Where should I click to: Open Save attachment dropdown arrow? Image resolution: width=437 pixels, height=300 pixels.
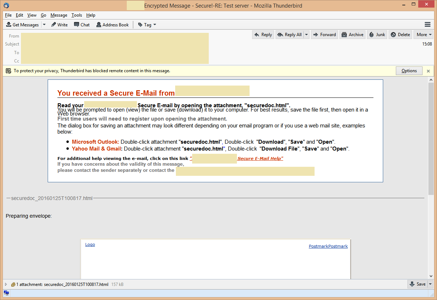tap(430, 284)
